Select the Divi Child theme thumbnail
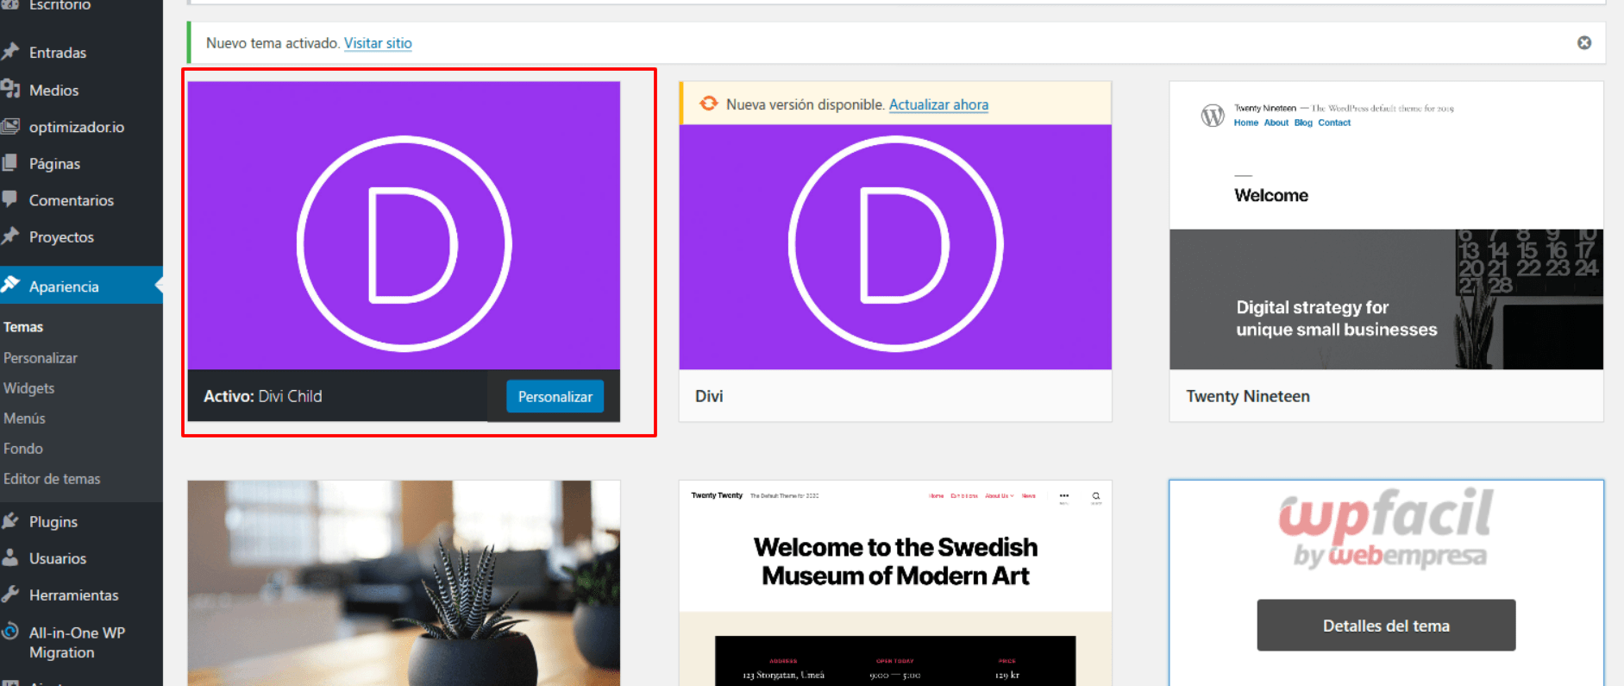Viewport: 1624px width, 686px height. click(404, 226)
